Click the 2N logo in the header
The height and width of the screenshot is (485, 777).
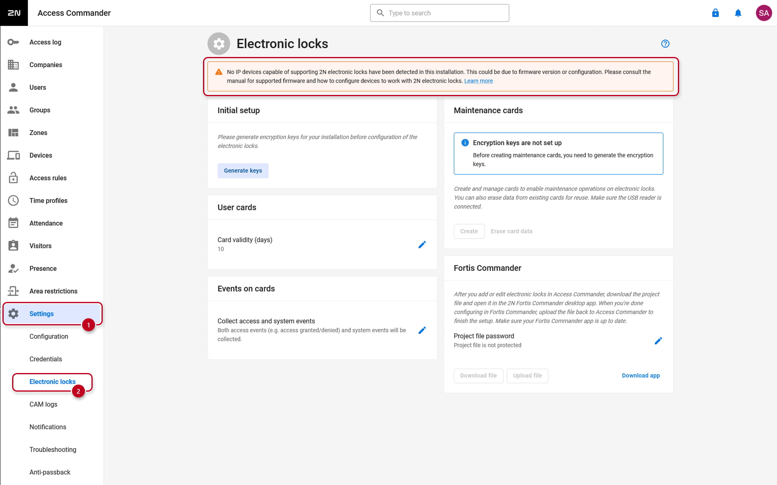click(14, 13)
